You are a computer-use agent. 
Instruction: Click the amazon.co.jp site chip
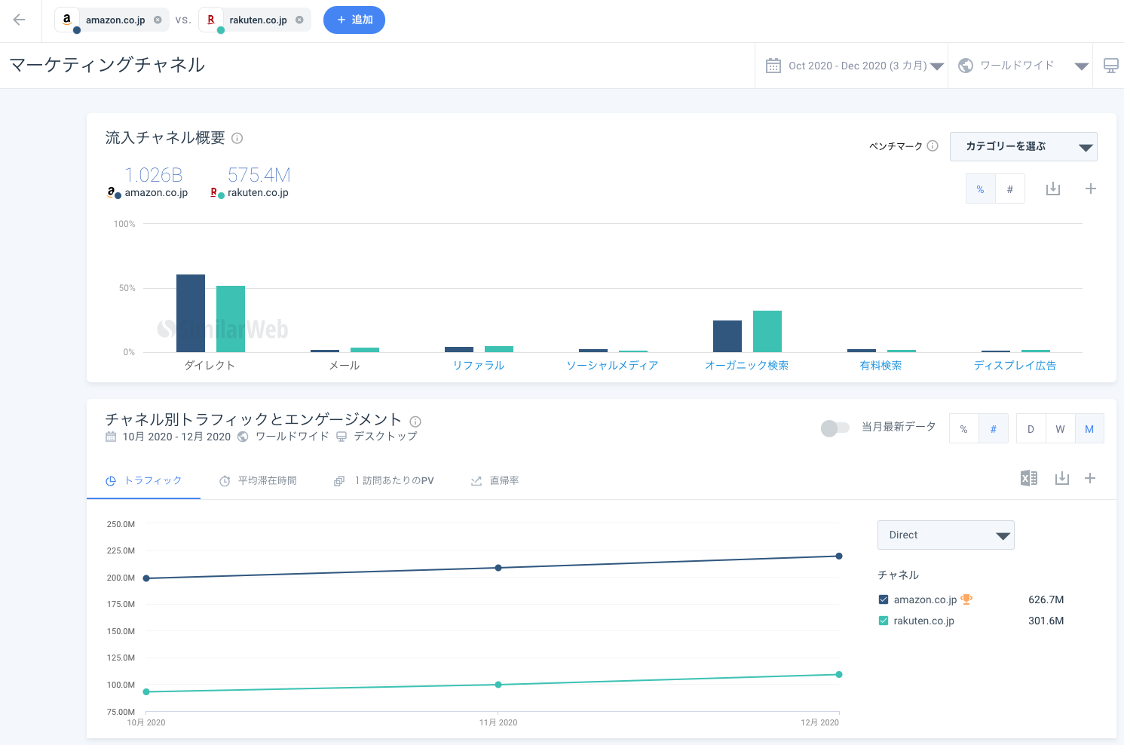pyautogui.click(x=112, y=20)
